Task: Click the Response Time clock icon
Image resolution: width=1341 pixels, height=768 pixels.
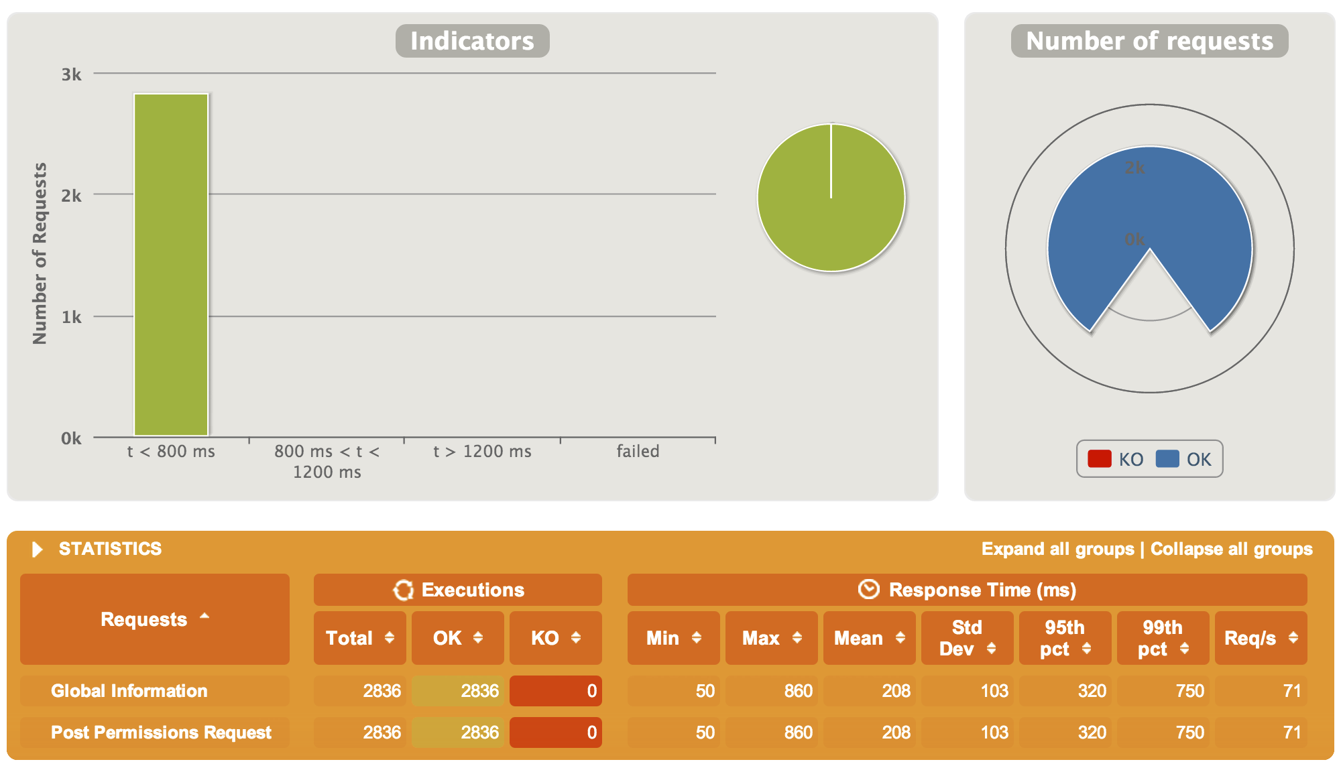Action: [x=868, y=589]
